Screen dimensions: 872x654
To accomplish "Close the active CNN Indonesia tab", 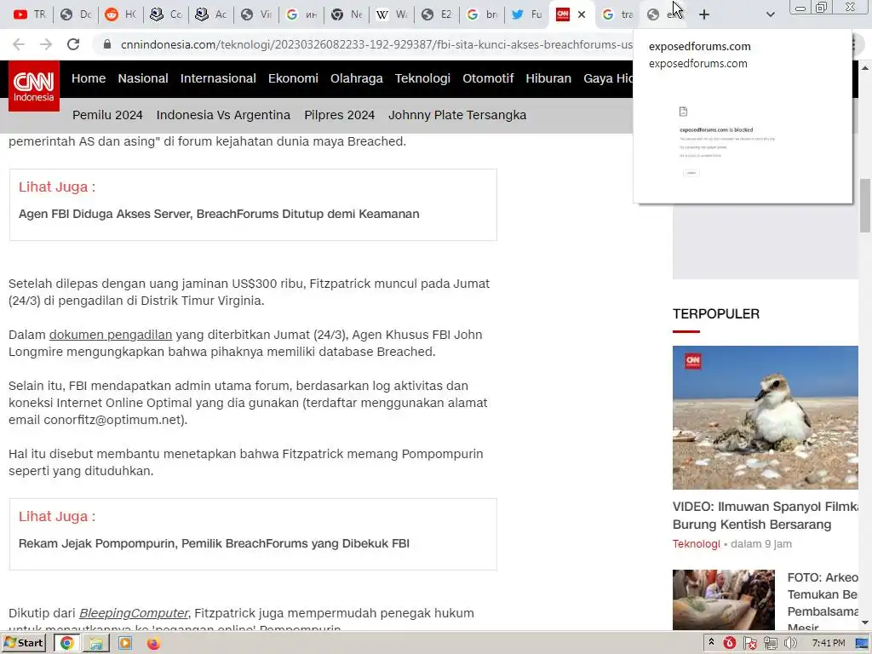I will 582,14.
